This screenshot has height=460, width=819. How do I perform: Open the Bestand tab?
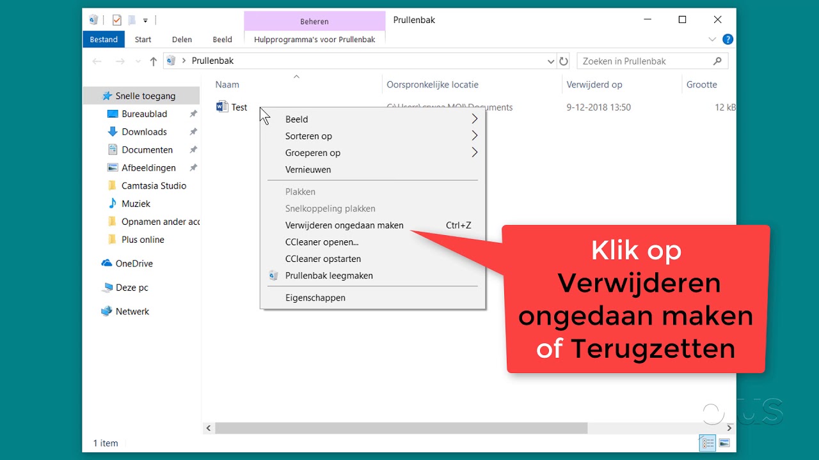coord(104,40)
